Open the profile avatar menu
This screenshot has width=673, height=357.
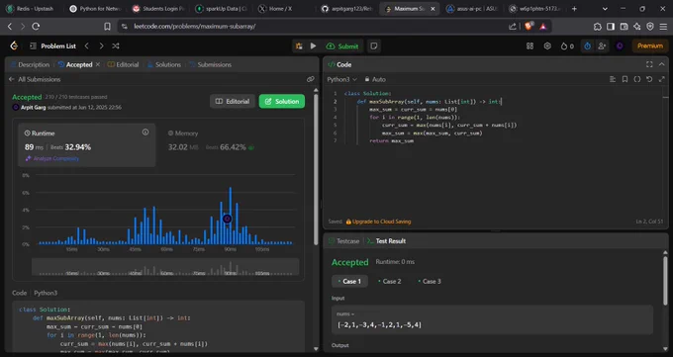[x=620, y=45]
